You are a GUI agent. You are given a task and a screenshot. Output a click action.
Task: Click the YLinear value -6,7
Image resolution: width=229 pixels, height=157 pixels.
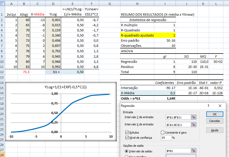92,20
